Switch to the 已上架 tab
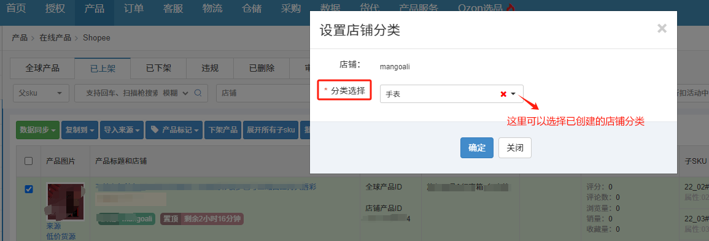 click(103, 69)
